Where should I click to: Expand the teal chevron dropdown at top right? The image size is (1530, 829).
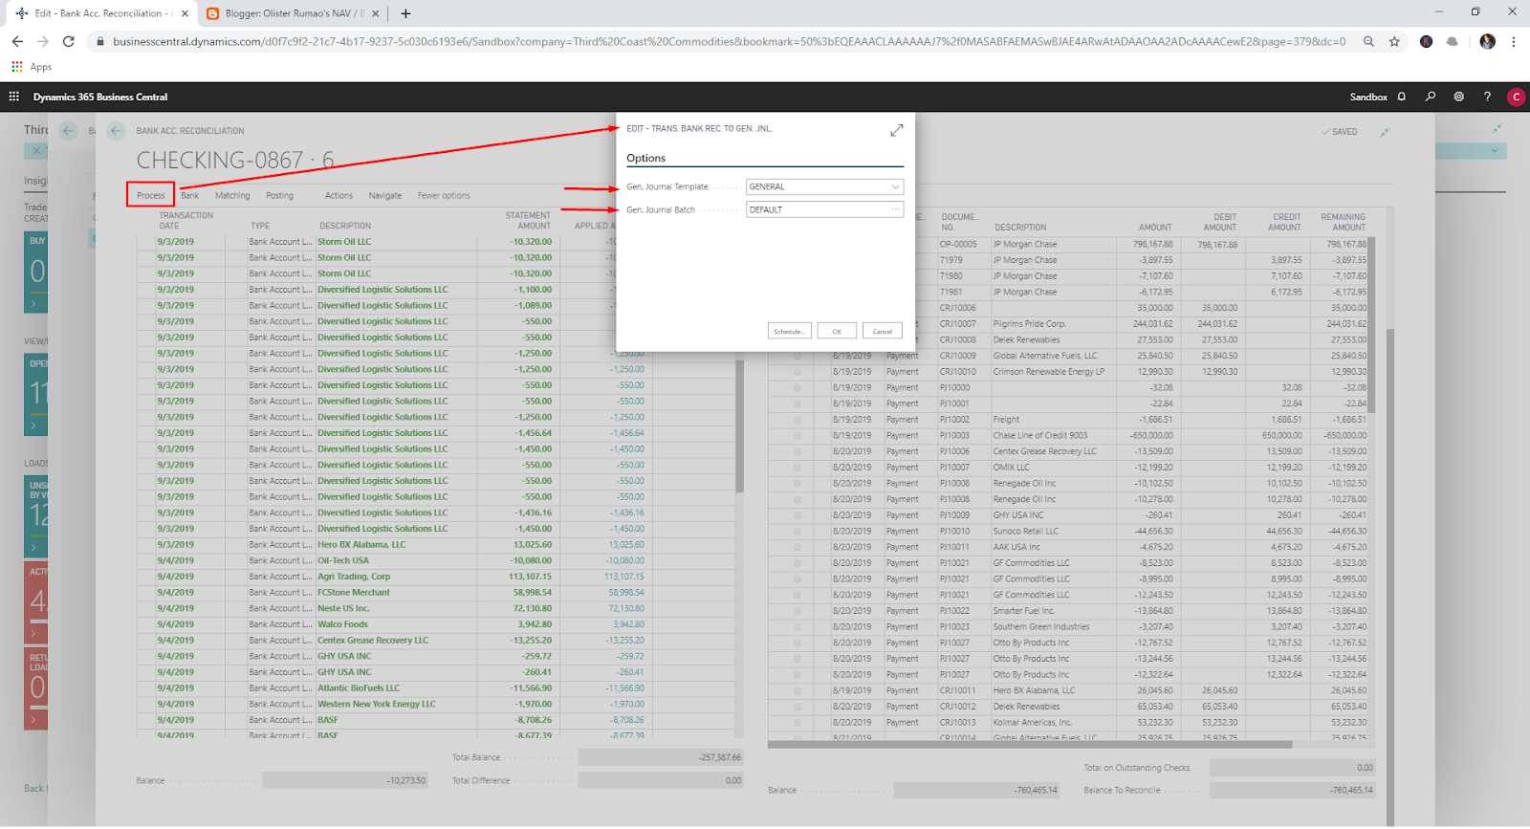[1494, 151]
